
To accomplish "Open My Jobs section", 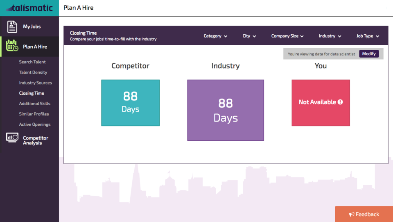I will [x=29, y=27].
